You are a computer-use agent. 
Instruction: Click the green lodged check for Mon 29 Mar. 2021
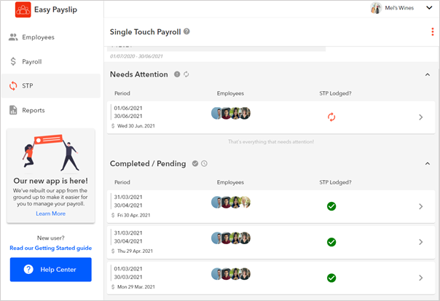pos(331,278)
